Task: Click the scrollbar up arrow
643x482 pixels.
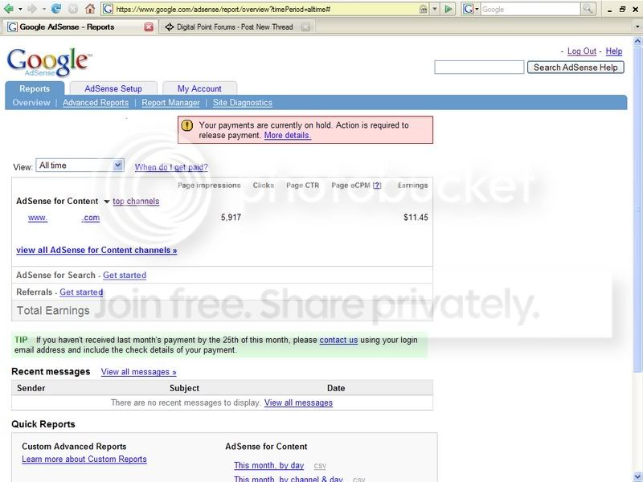Action: [x=637, y=41]
